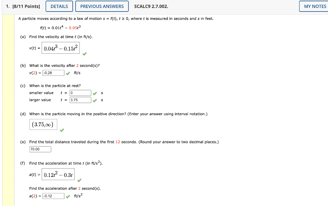This screenshot has width=328, height=206.
Task: Click the total distance answer box showing 70.00
Action: (x=40, y=149)
